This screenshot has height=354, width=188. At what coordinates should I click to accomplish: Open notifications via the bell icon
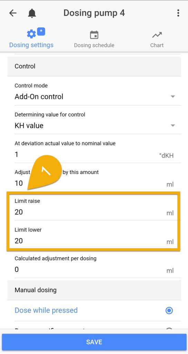(32, 13)
